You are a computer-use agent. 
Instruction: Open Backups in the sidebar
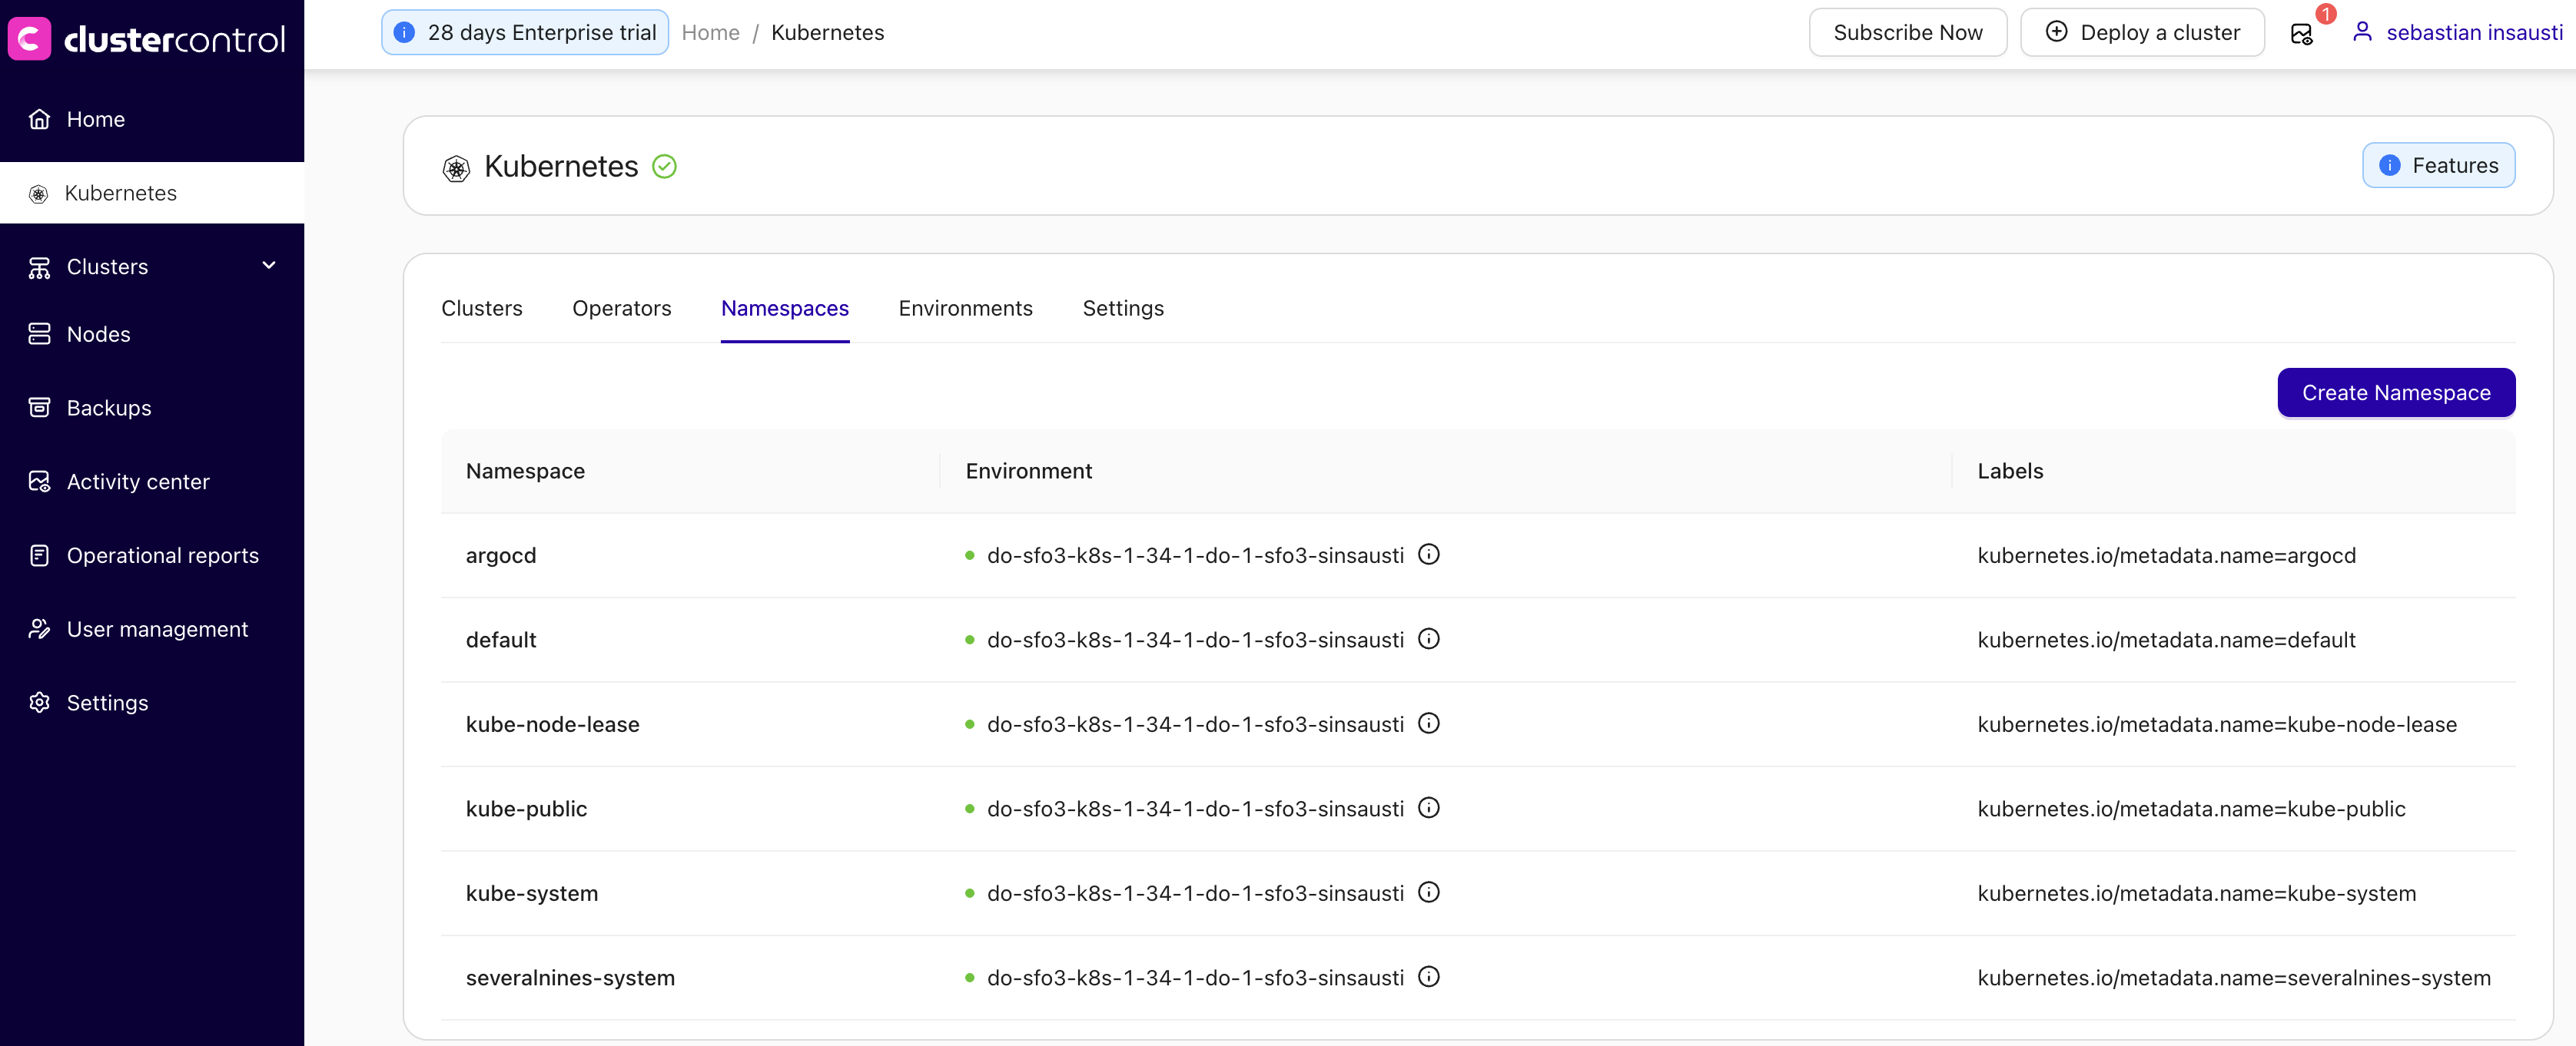pyautogui.click(x=152, y=408)
